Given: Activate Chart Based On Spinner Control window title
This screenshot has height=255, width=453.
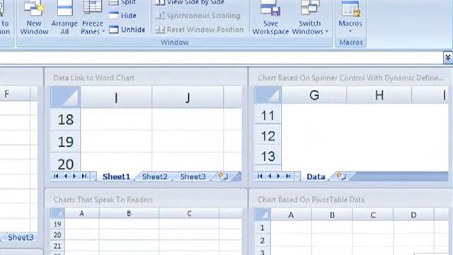Looking at the screenshot, I should (350, 78).
